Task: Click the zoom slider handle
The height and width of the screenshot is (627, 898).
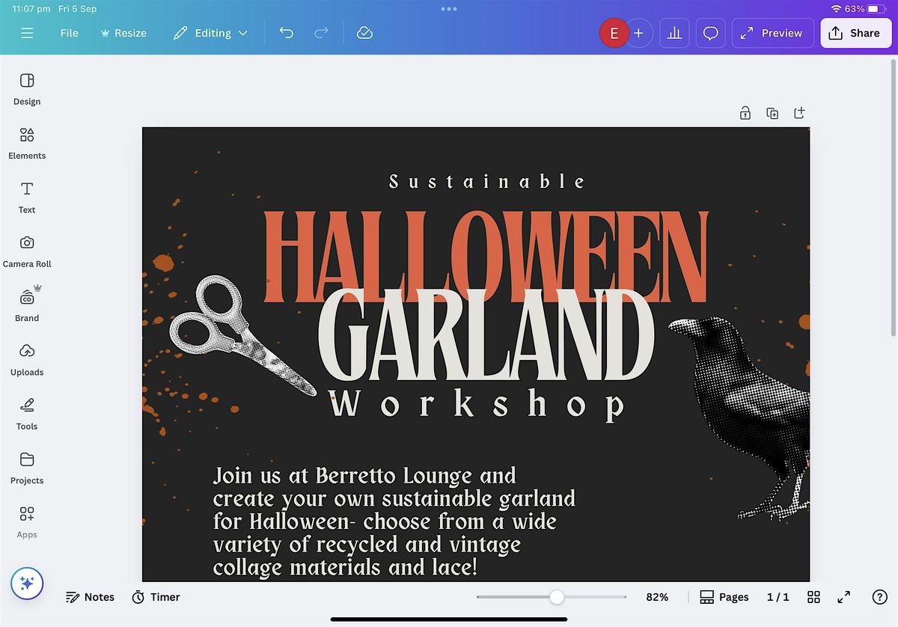Action: pyautogui.click(x=557, y=597)
